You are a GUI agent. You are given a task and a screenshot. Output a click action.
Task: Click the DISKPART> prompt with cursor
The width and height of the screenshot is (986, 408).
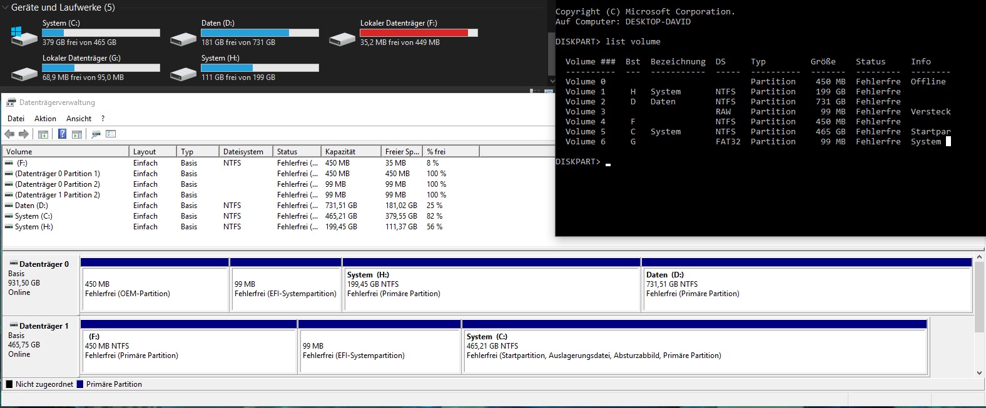[583, 162]
